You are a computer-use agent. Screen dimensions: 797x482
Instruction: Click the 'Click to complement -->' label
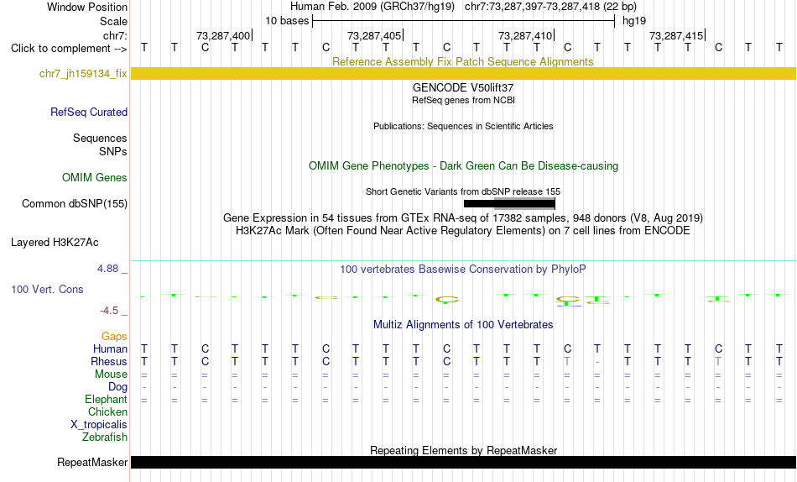(69, 49)
